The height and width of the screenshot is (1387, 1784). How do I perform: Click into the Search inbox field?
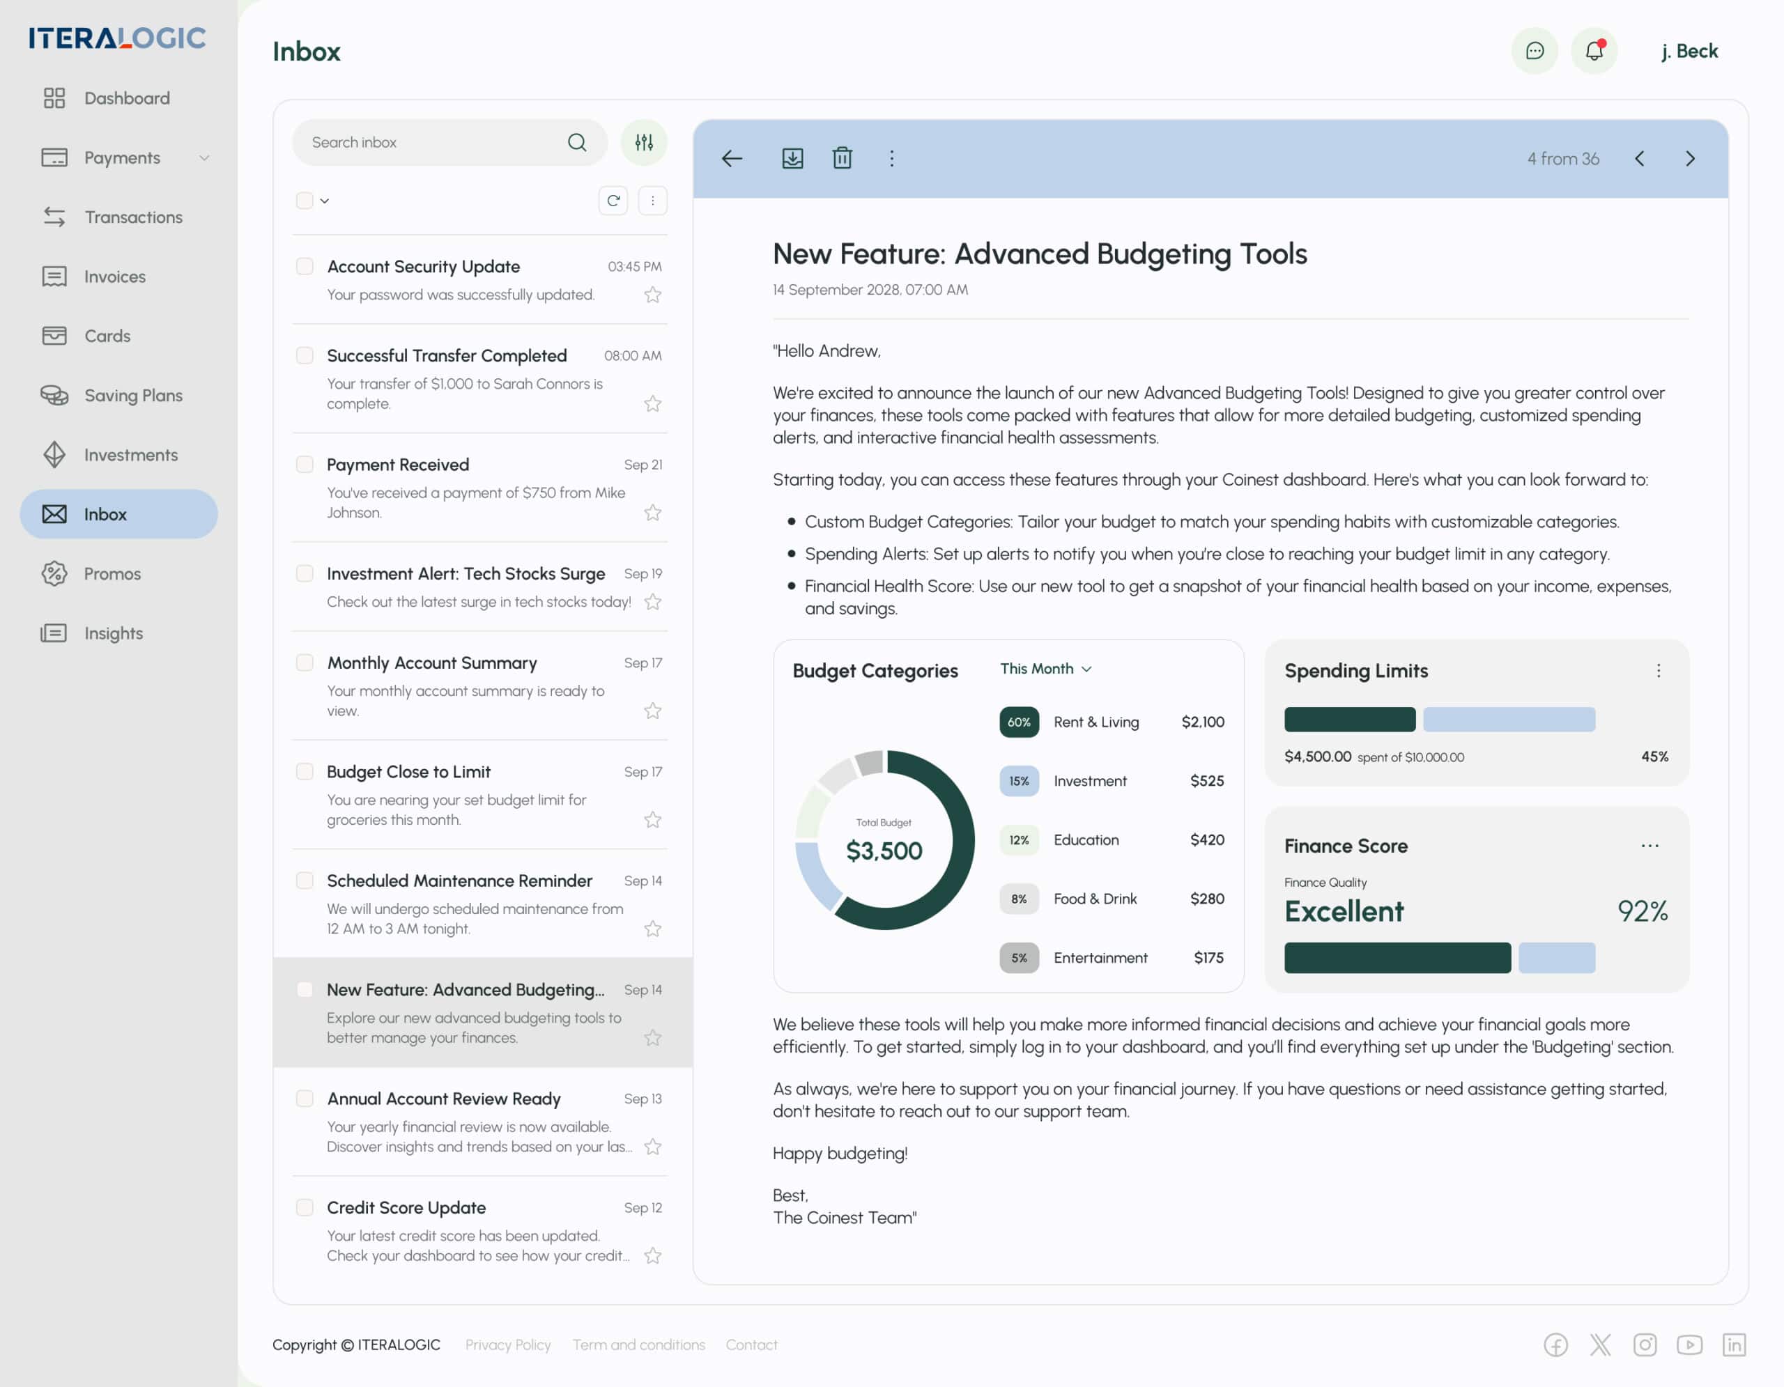[433, 143]
